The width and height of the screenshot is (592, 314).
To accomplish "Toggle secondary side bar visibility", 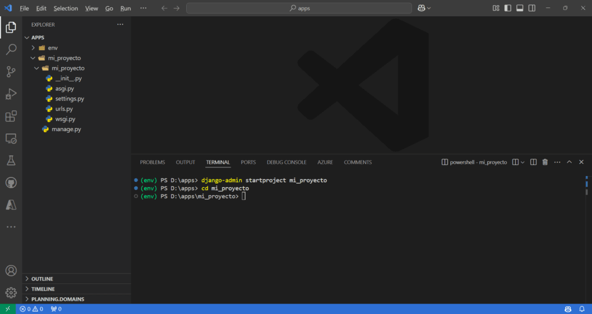I will coord(532,8).
